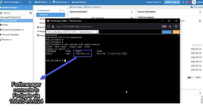Expand Managed FortiGate (1) group

click(10, 17)
